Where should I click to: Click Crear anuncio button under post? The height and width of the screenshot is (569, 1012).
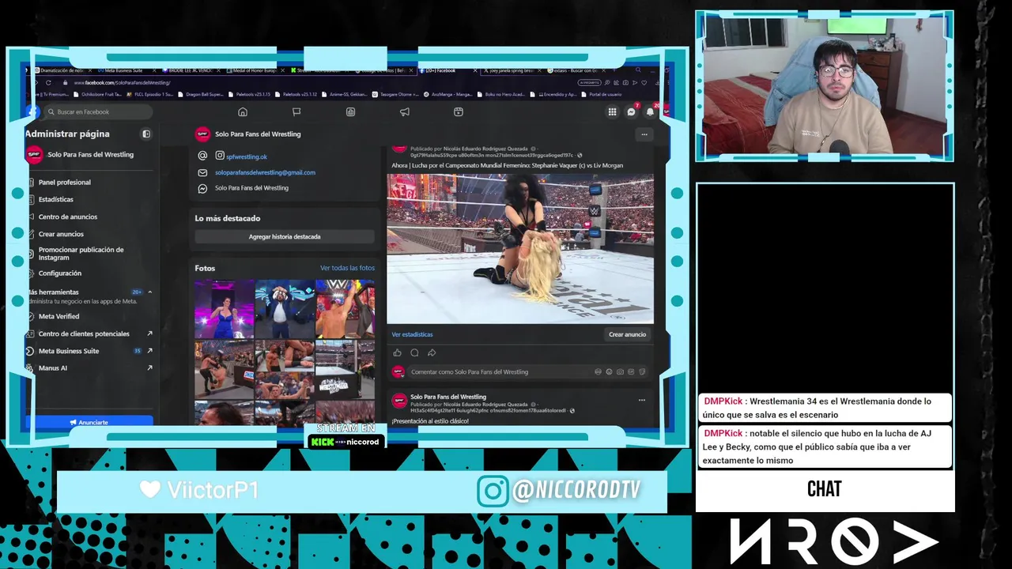point(627,334)
